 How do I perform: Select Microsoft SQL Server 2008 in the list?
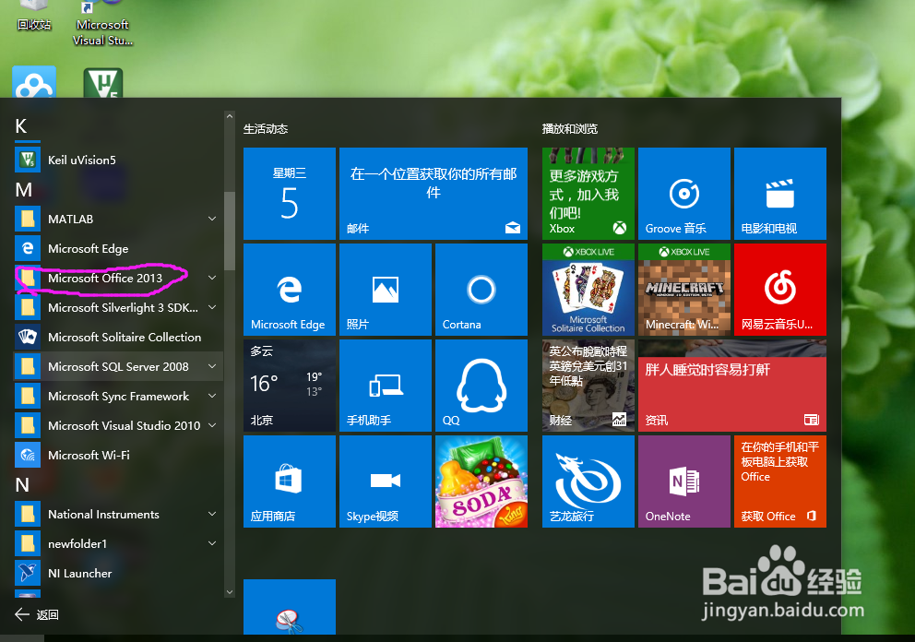point(111,366)
